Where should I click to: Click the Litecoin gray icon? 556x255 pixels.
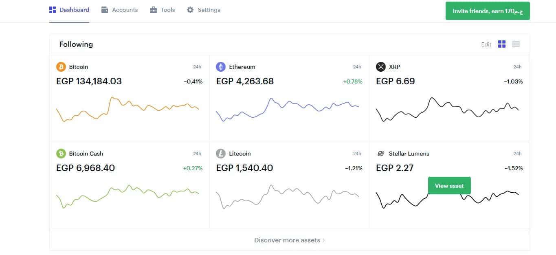point(221,154)
